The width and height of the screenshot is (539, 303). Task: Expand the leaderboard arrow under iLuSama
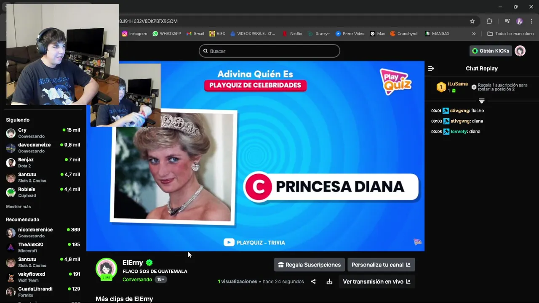click(482, 101)
